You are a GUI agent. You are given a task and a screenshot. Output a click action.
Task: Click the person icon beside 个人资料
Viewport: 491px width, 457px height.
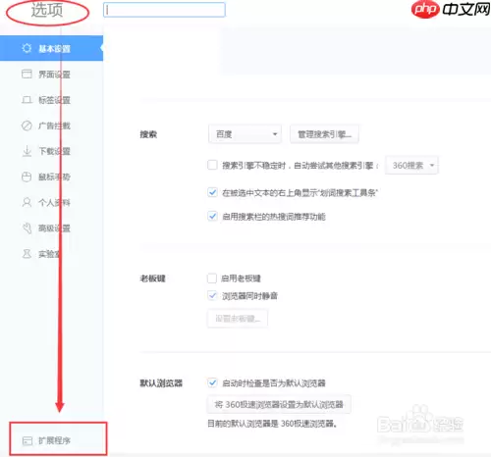[27, 202]
